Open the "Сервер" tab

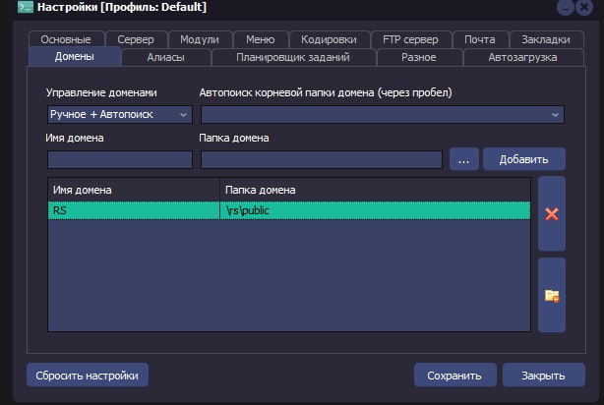[x=135, y=40]
